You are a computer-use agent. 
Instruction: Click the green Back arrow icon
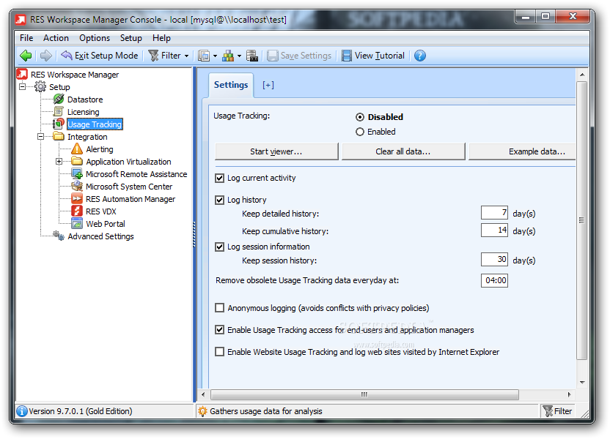pyautogui.click(x=26, y=56)
